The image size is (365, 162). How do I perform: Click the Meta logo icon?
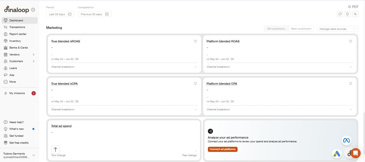pyautogui.click(x=347, y=140)
